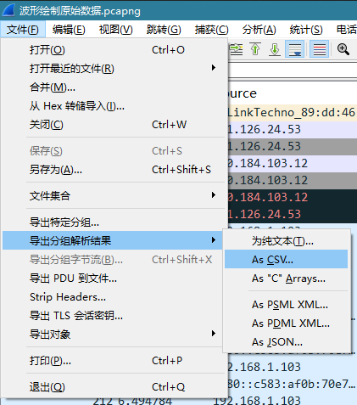Select 导出 PDU 到文件...
Image resolution: width=357 pixels, height=405 pixels.
pos(114,278)
